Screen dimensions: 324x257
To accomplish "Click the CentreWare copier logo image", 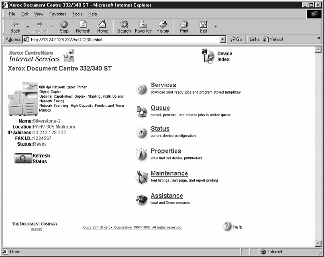I will [69, 55].
